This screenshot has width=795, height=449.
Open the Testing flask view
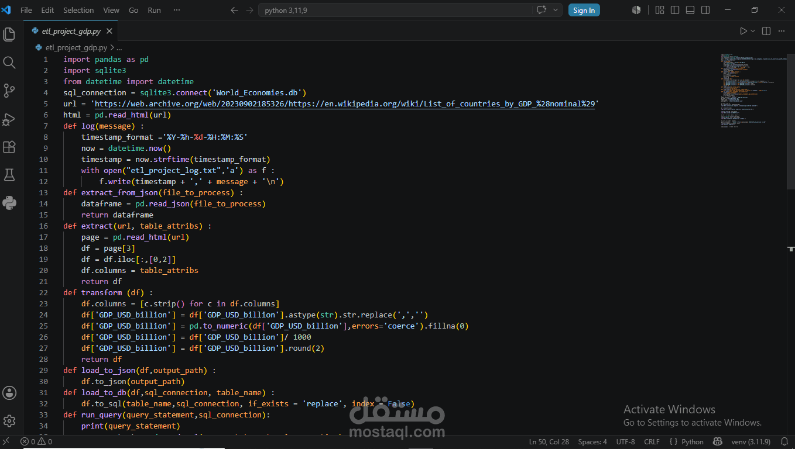pos(9,175)
